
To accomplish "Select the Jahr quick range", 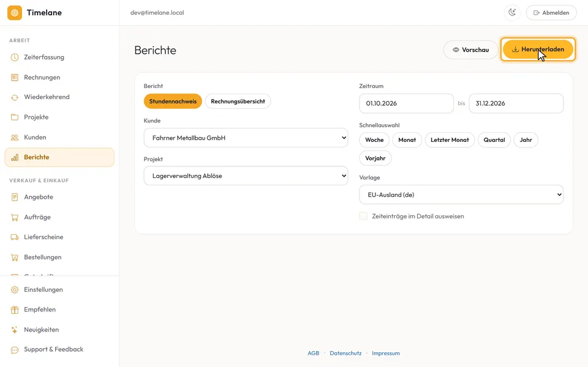I will (x=526, y=139).
